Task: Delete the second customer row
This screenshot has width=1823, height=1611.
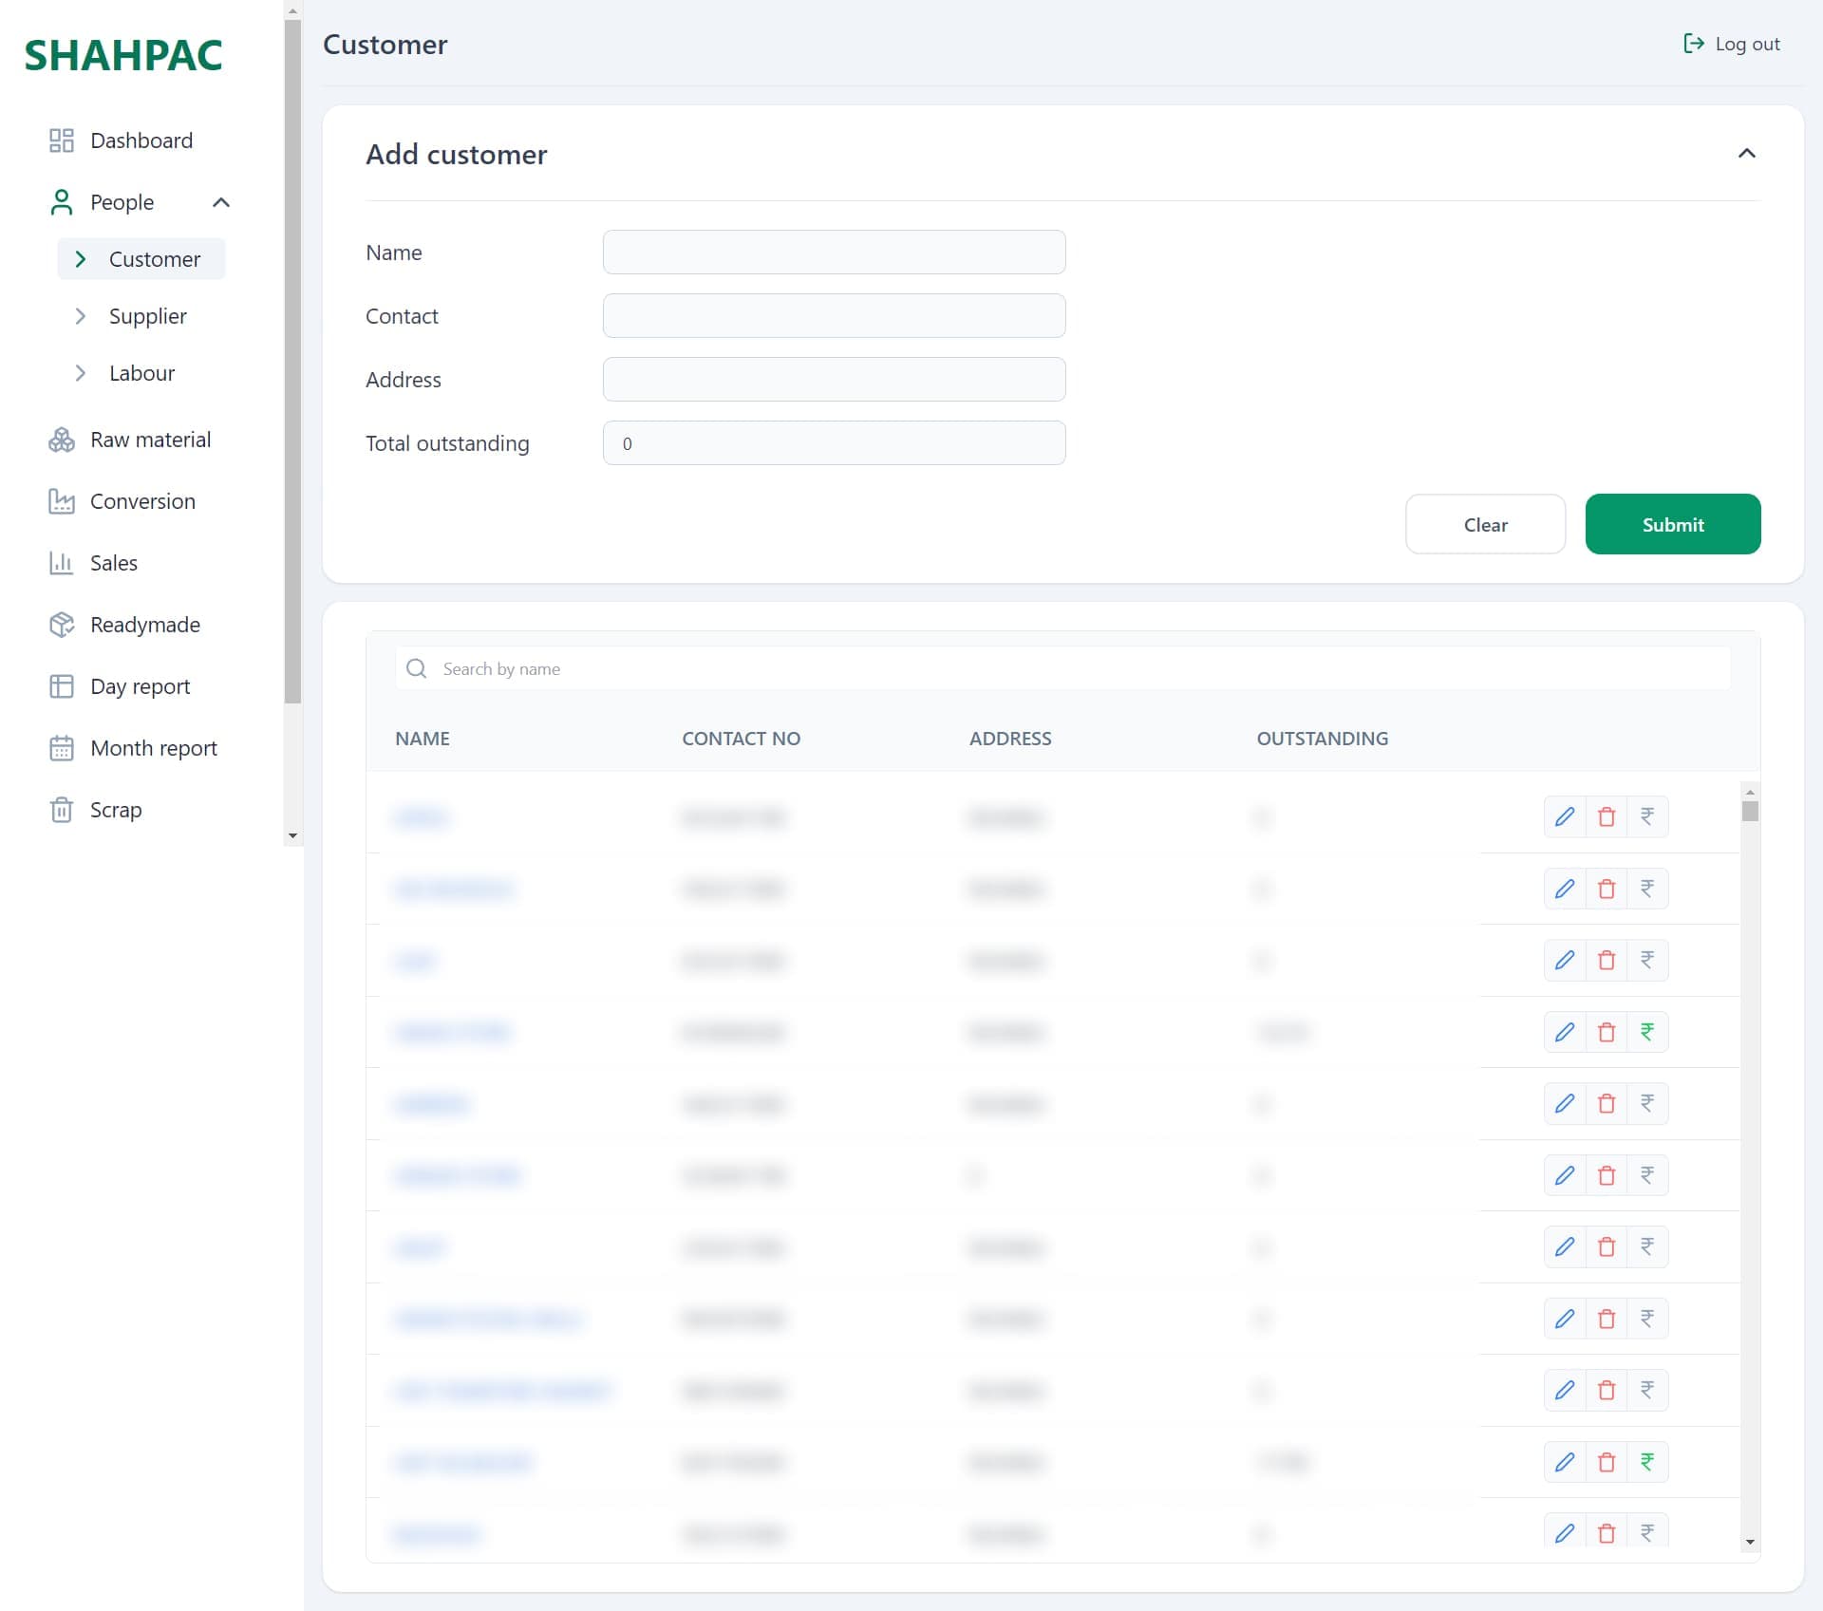Action: [x=1607, y=889]
